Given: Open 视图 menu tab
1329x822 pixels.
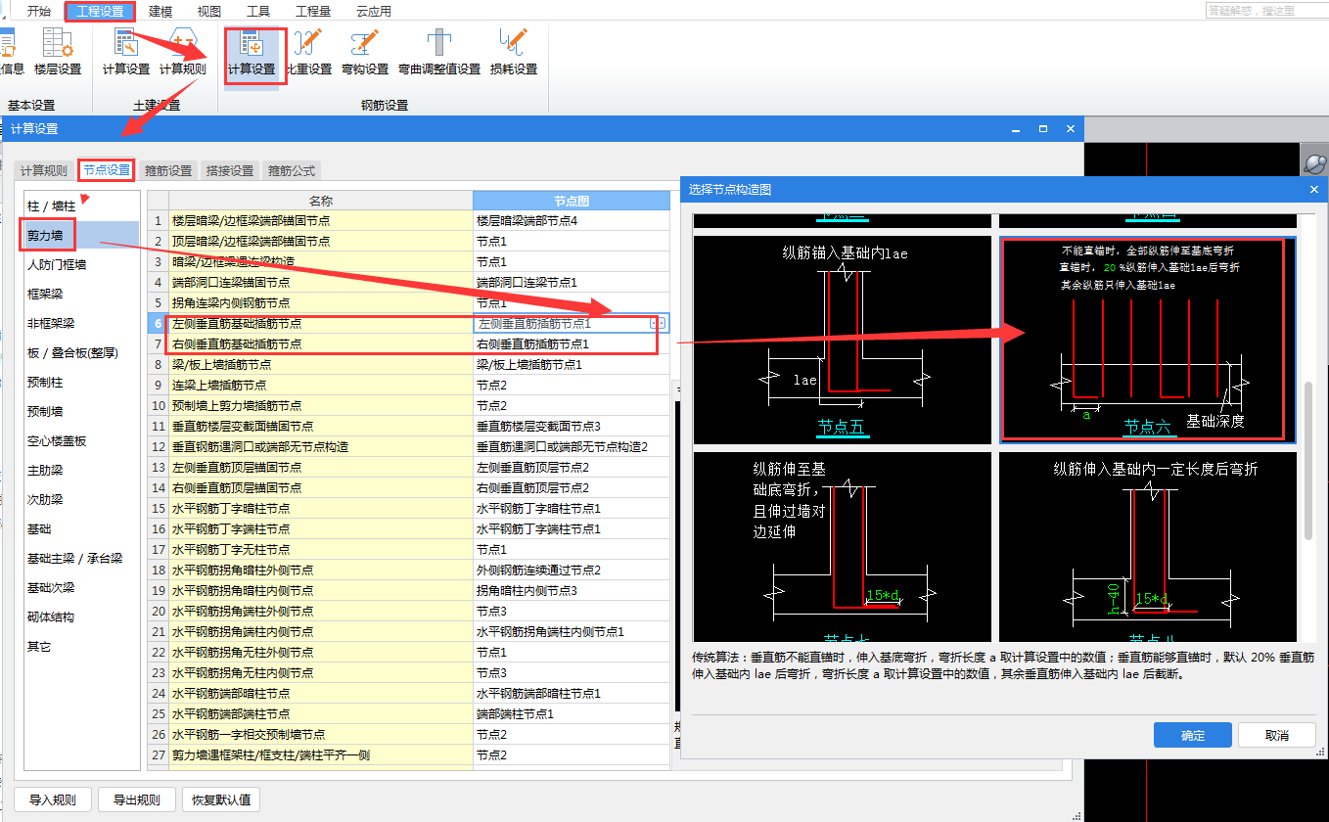Looking at the screenshot, I should tap(209, 11).
